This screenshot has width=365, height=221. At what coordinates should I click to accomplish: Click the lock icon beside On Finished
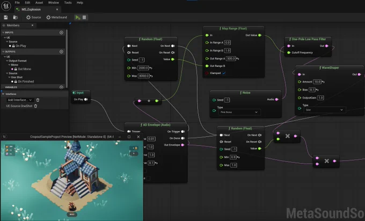pos(16,81)
